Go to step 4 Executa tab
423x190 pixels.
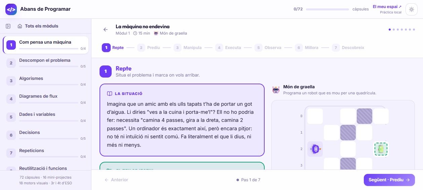coord(229,48)
